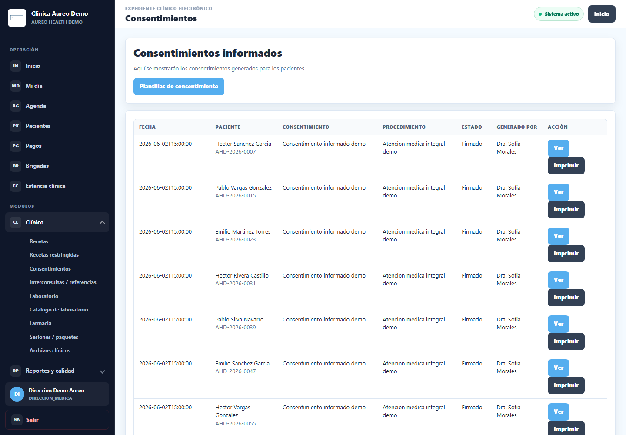Viewport: 626px width, 435px height.
Task: Click the Clinica Aureo Demo logo icon
Action: [x=17, y=18]
